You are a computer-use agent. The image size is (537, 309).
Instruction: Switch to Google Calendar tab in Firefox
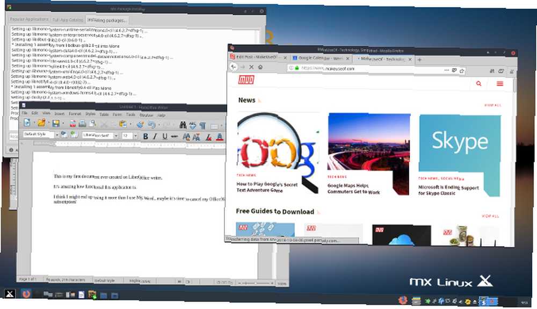click(x=321, y=58)
